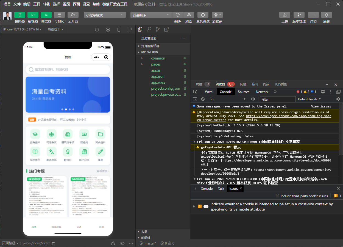Open the clear cache (清缓存) dropdown
343x247 pixels.
(217, 15)
